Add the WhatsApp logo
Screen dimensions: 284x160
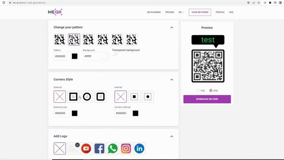[x=113, y=148]
